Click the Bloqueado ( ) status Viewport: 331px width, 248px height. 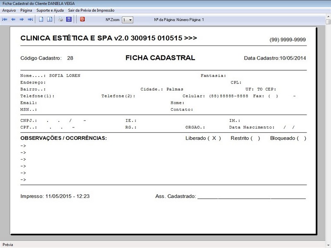pyautogui.click(x=288, y=138)
